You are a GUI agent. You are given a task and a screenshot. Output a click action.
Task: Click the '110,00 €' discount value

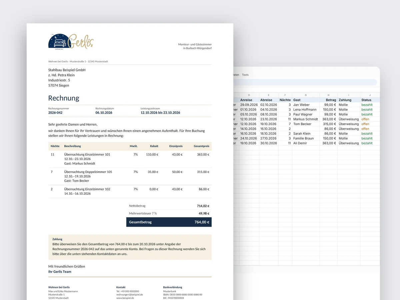point(152,154)
